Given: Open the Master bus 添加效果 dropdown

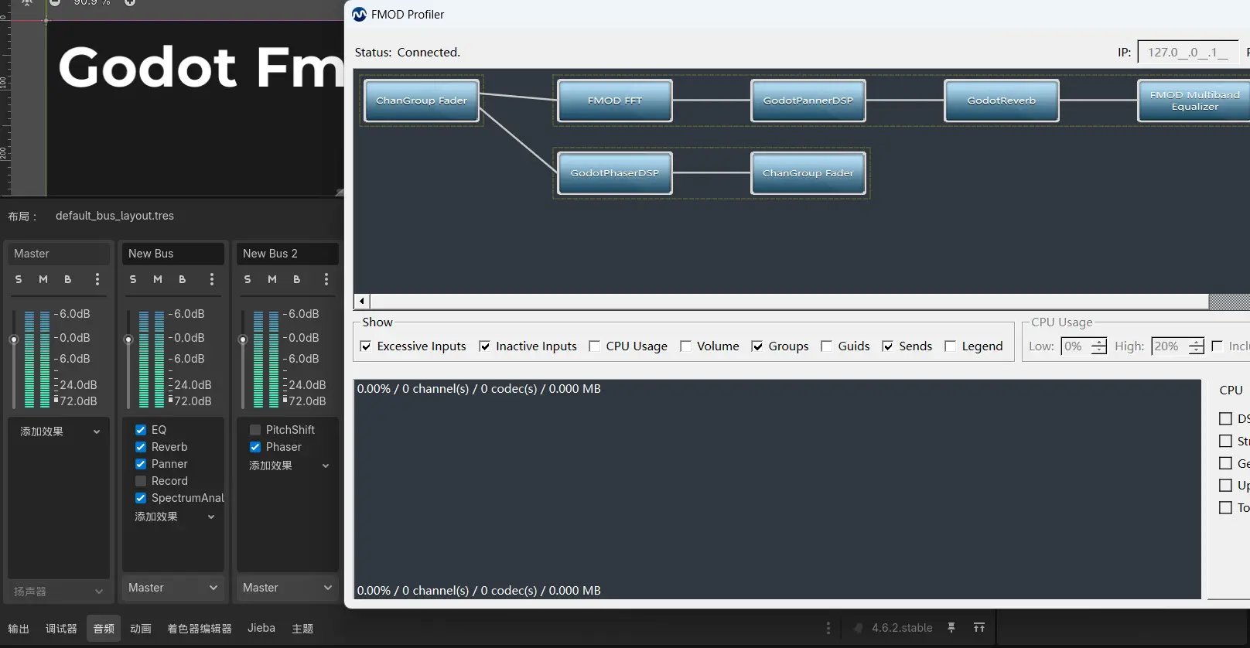Looking at the screenshot, I should [x=59, y=431].
